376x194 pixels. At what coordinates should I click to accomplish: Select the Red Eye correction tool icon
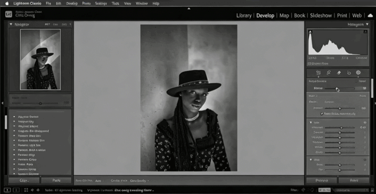pyautogui.click(x=349, y=73)
